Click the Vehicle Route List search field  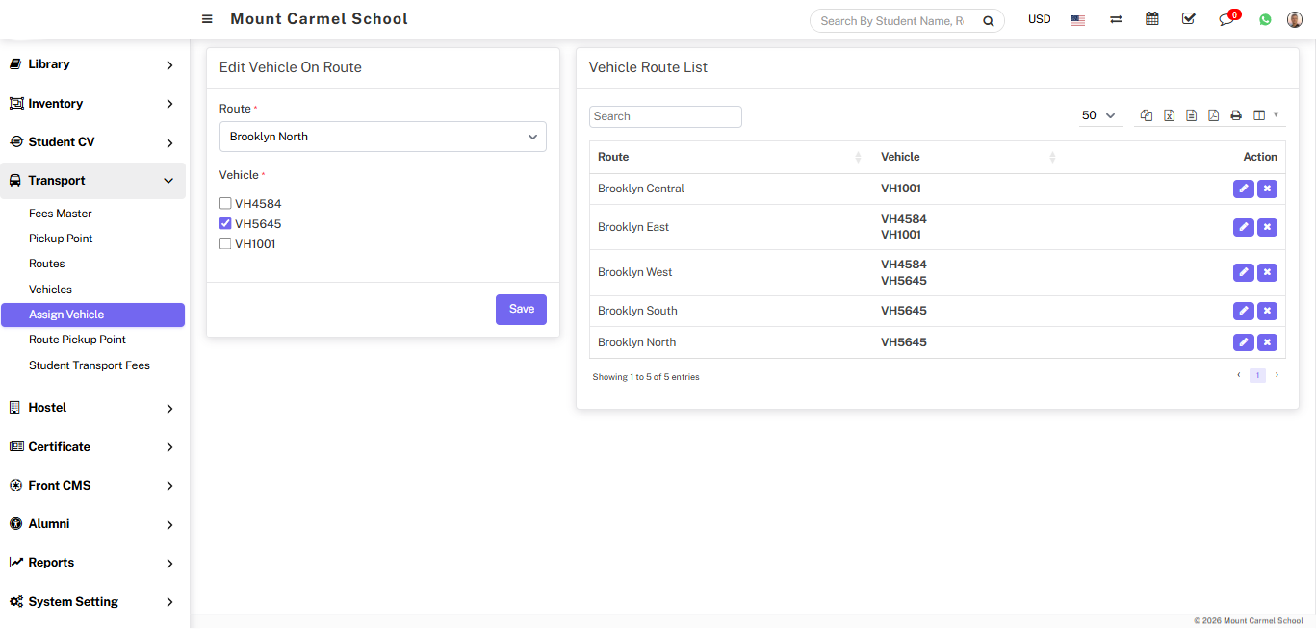665,116
